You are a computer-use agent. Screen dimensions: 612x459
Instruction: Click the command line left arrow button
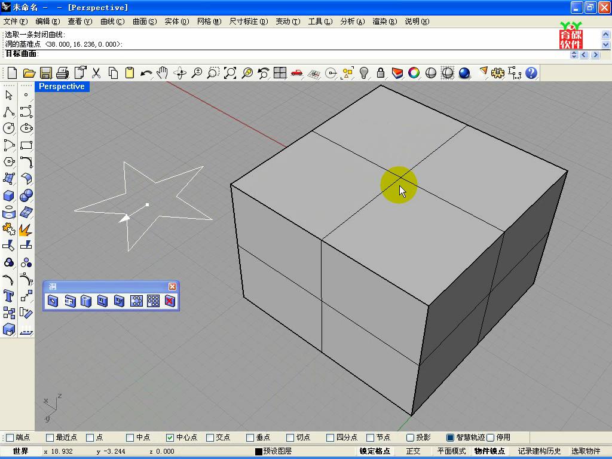pyautogui.click(x=585, y=54)
